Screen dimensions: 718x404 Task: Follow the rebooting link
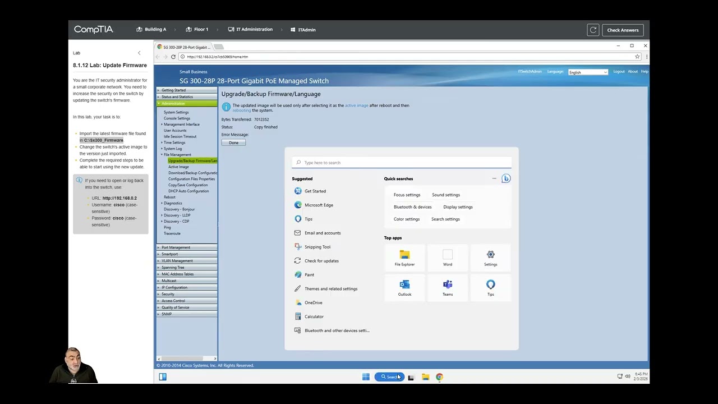click(242, 111)
